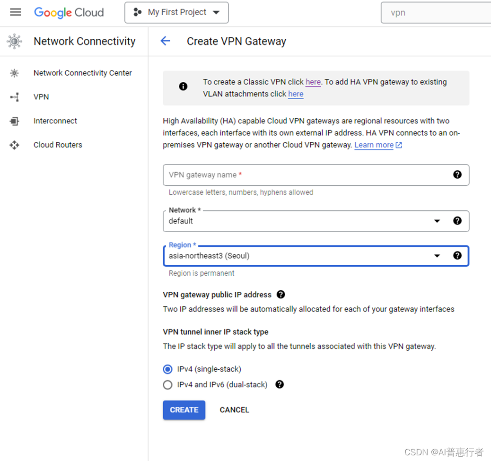The image size is (491, 461).
Task: Open the hamburger navigation menu
Action: (15, 12)
